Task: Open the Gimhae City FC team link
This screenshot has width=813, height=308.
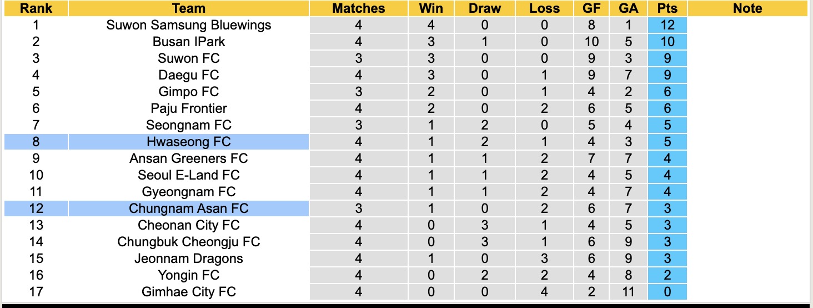Action: pyautogui.click(x=189, y=292)
